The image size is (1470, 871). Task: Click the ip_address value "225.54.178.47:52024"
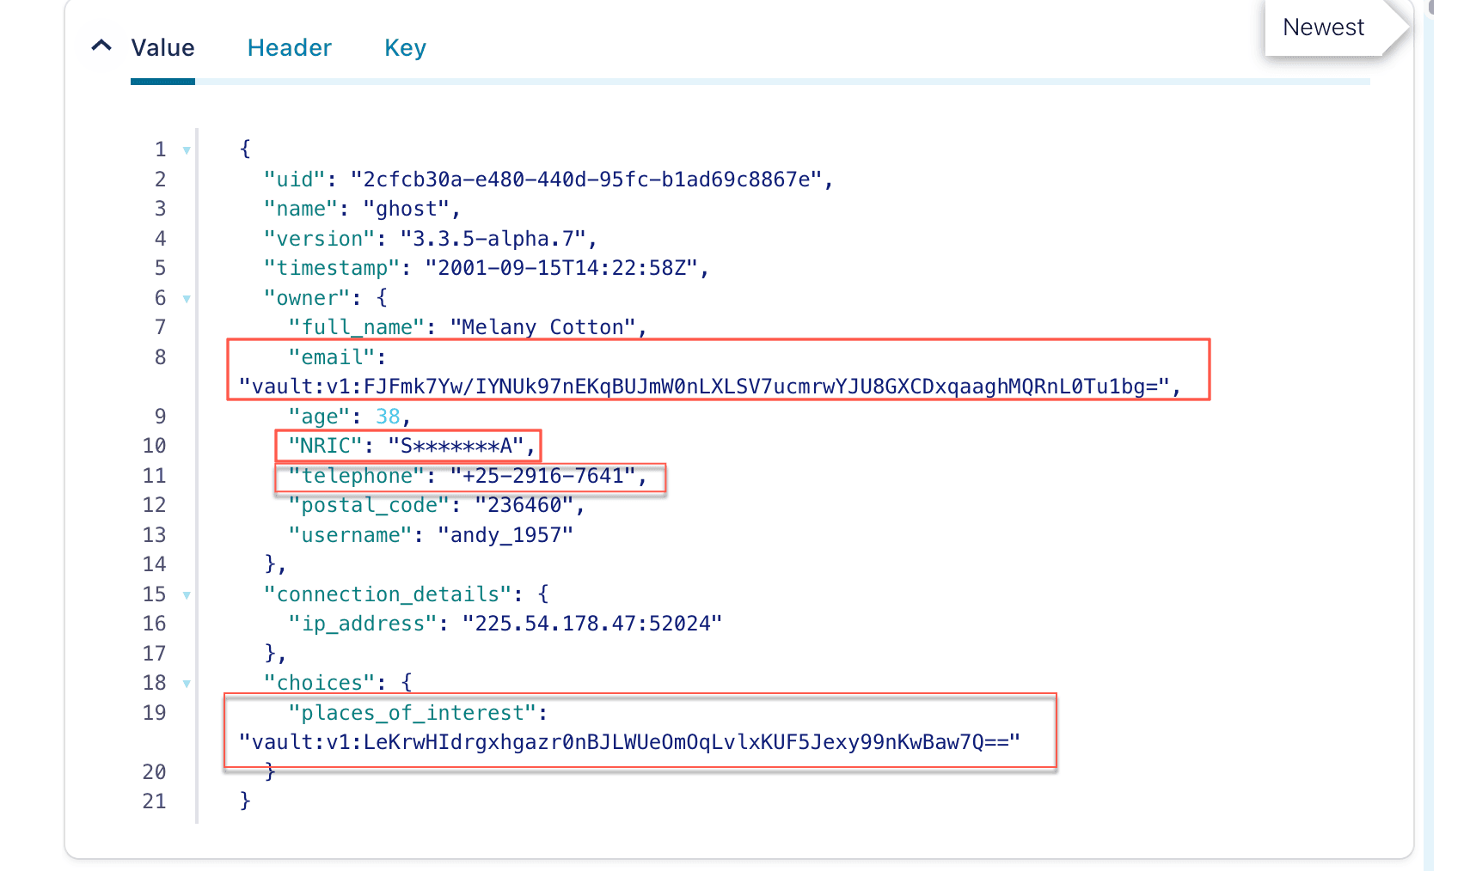(592, 624)
